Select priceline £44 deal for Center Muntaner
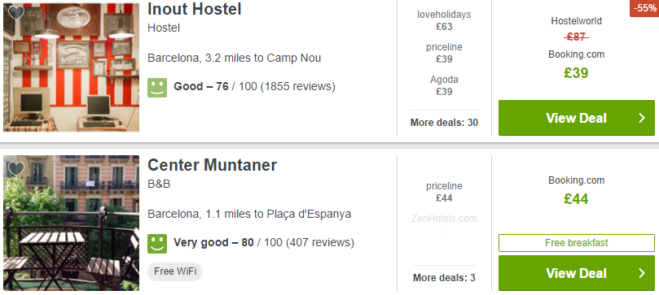 444,192
